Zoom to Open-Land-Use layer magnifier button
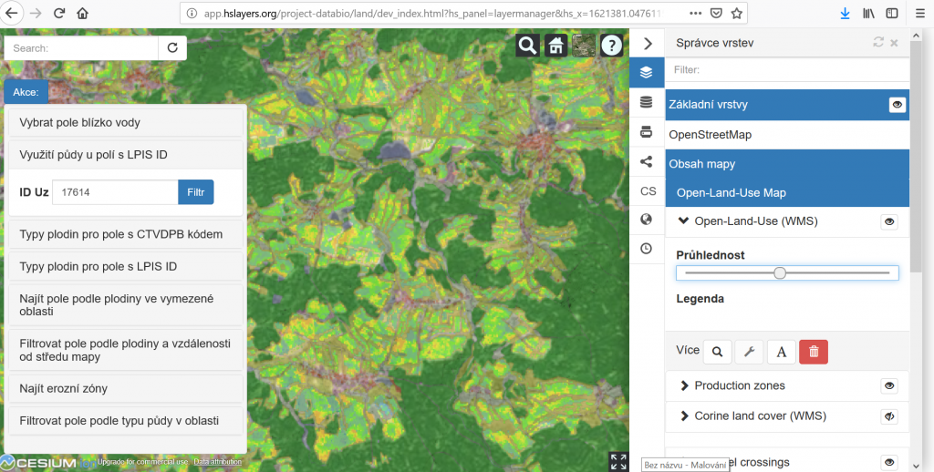 (x=717, y=352)
